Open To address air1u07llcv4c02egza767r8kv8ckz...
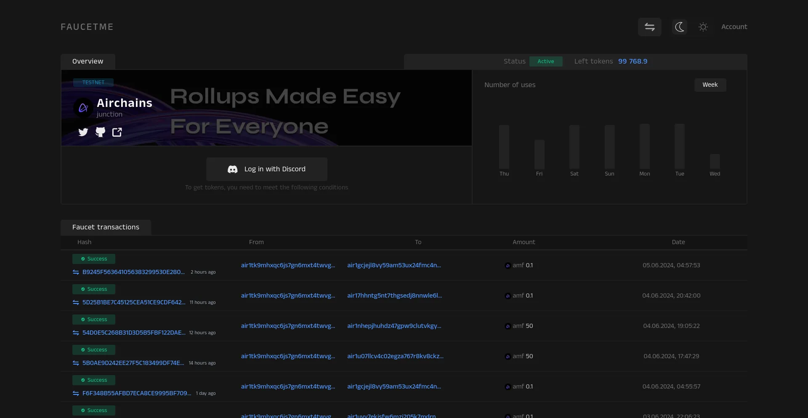The width and height of the screenshot is (808, 418). 395,356
